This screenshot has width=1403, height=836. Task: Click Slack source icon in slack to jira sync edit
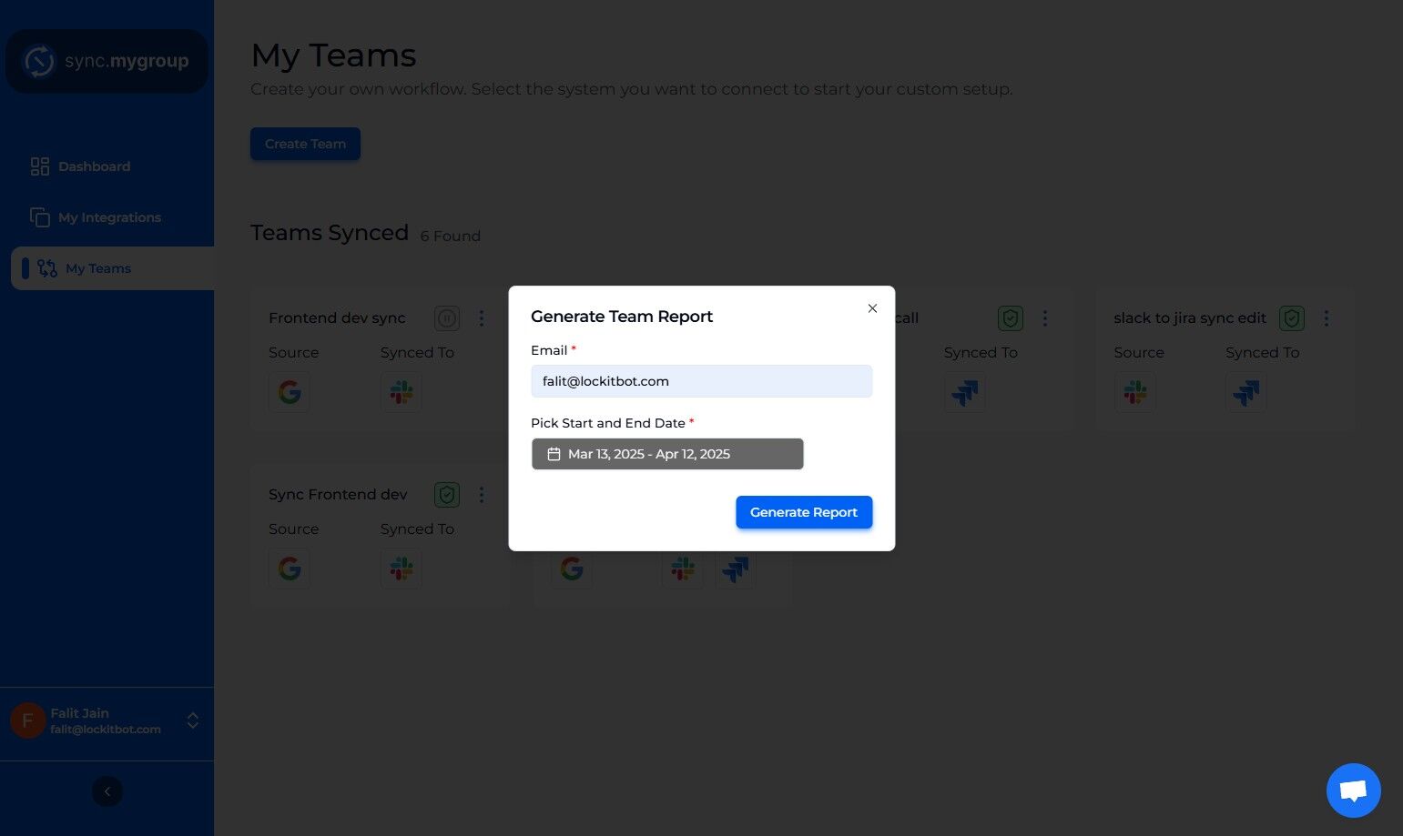tap(1135, 392)
